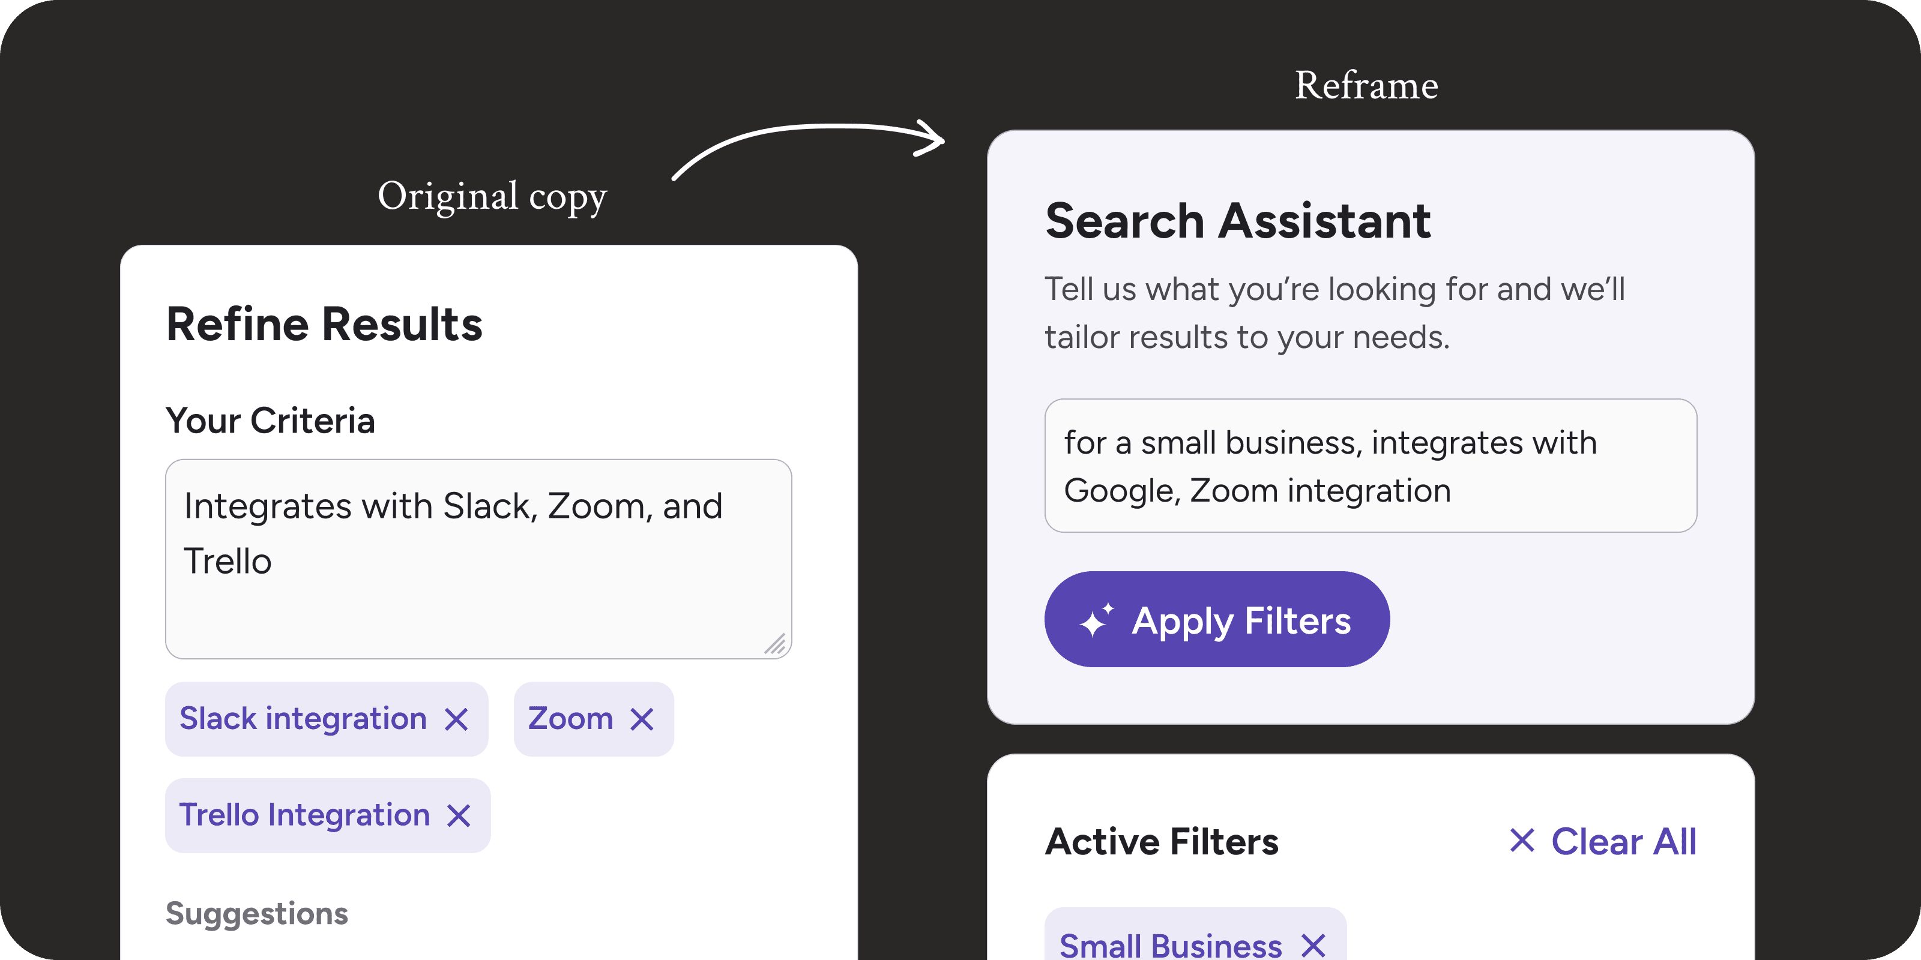Click the Refine Results heading
1921x960 pixels.
324,325
